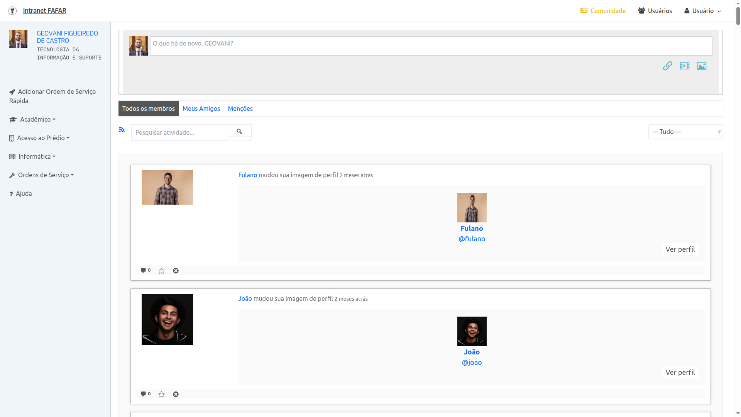
Task: Mark João's post as favorite
Action: pyautogui.click(x=161, y=394)
